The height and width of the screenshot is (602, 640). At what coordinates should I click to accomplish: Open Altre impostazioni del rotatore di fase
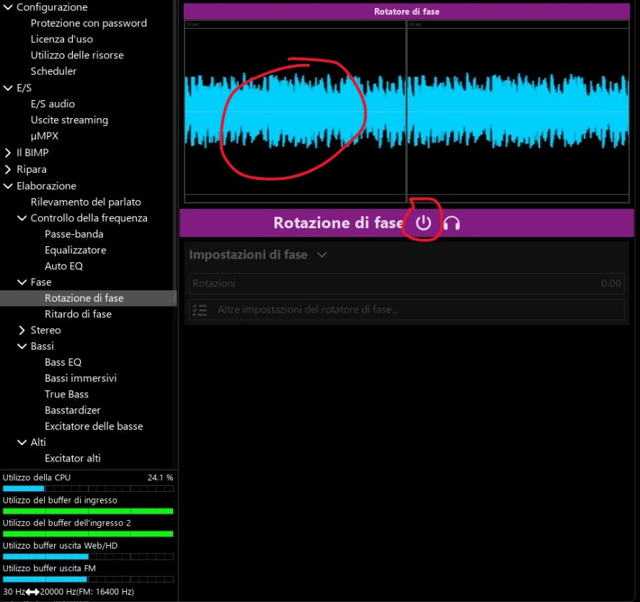coord(406,310)
